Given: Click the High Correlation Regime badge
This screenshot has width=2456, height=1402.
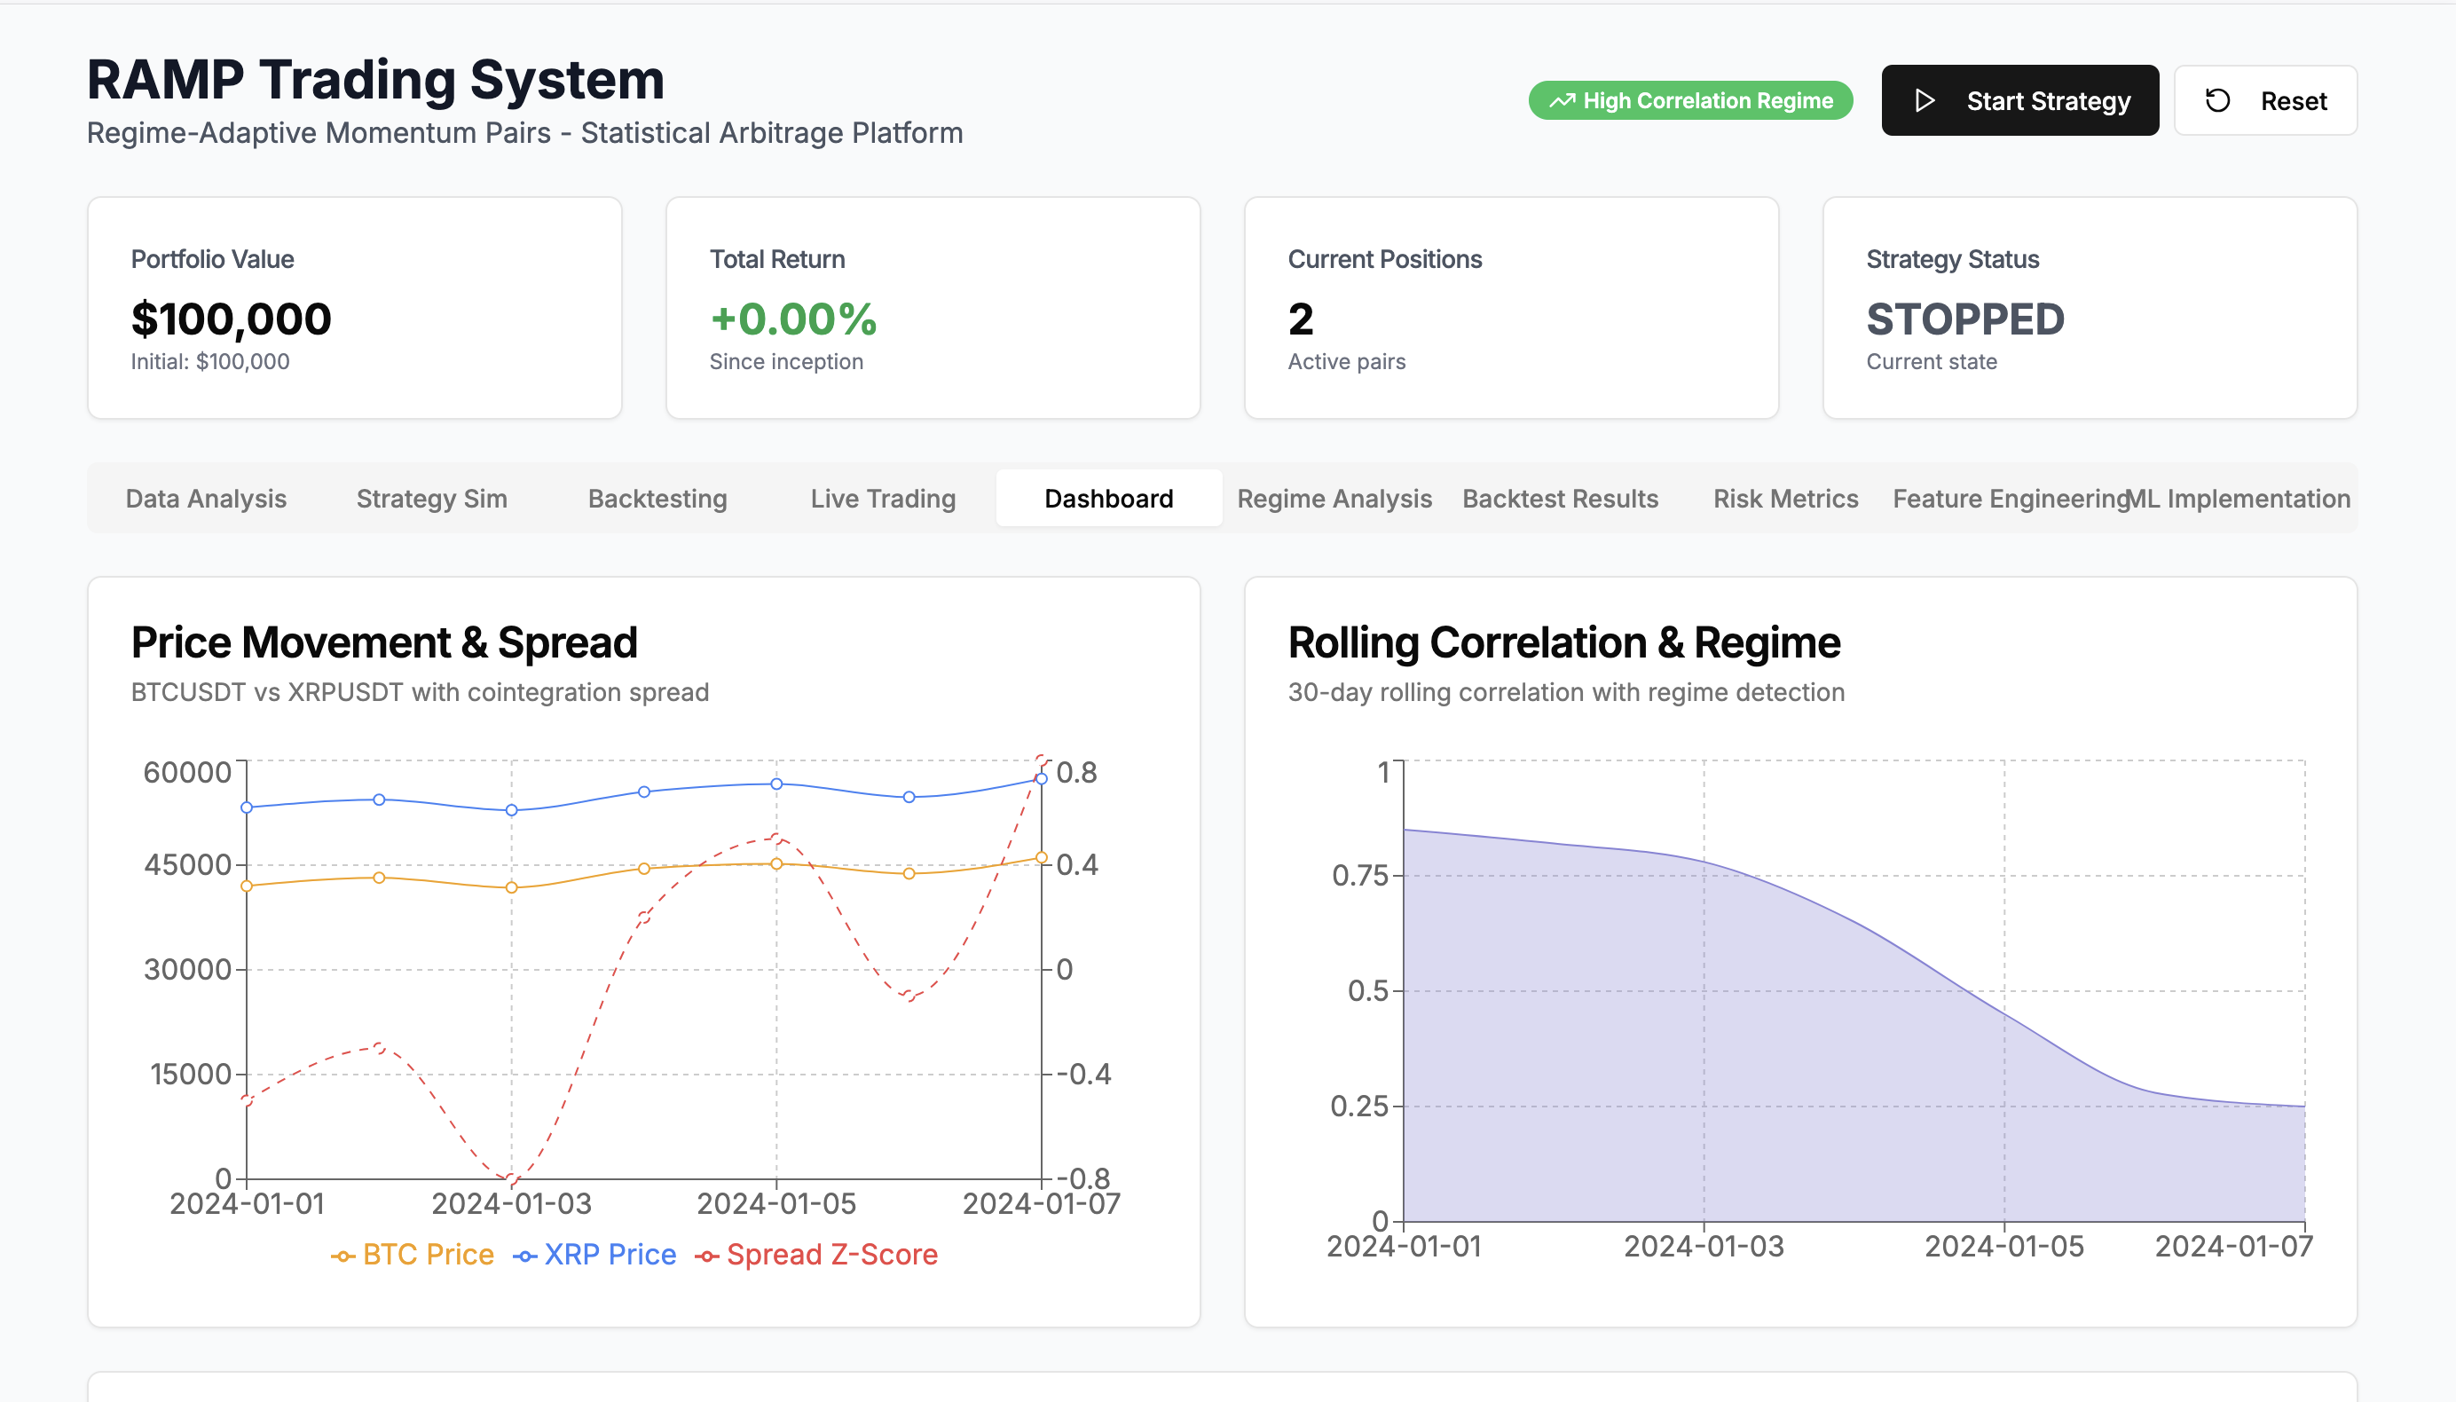Looking at the screenshot, I should (1690, 101).
